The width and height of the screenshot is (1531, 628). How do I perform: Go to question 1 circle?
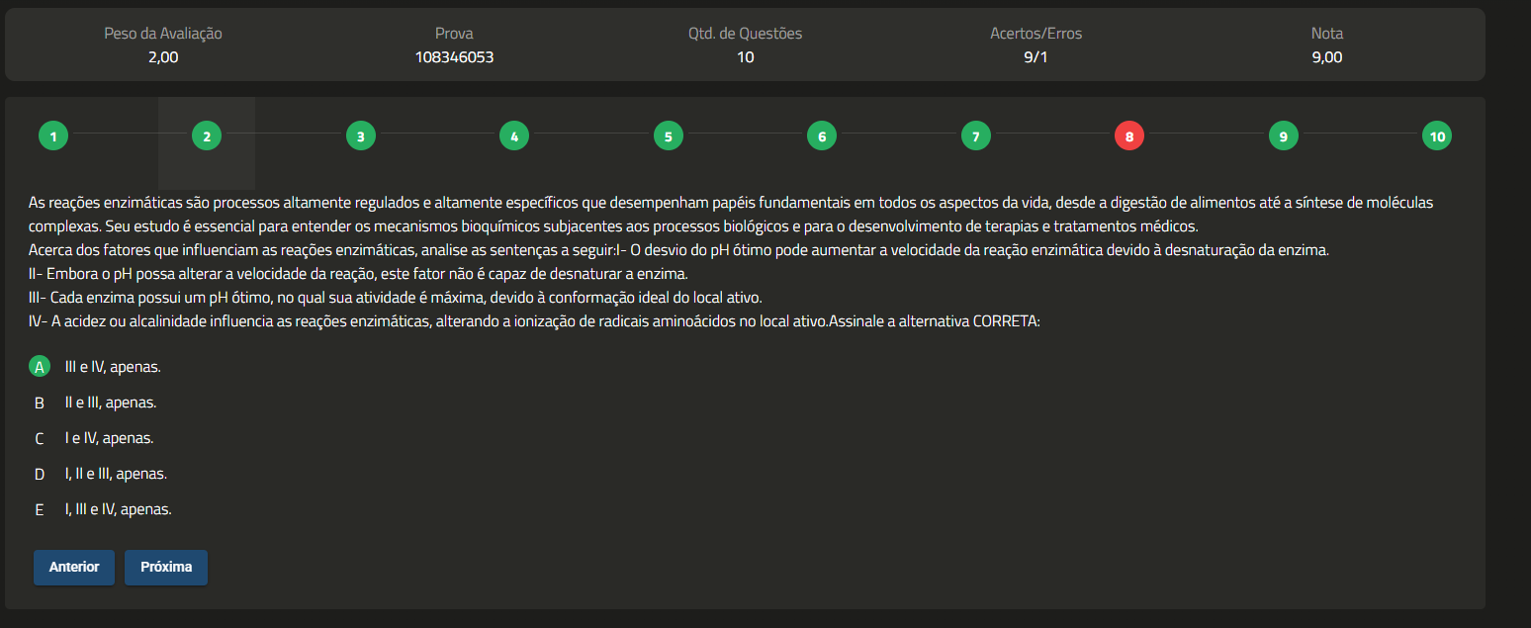[x=53, y=136]
